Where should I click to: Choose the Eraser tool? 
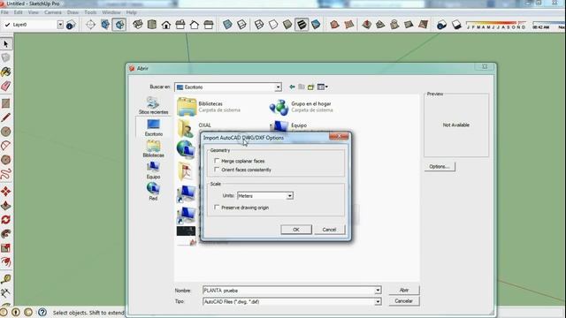click(x=6, y=87)
